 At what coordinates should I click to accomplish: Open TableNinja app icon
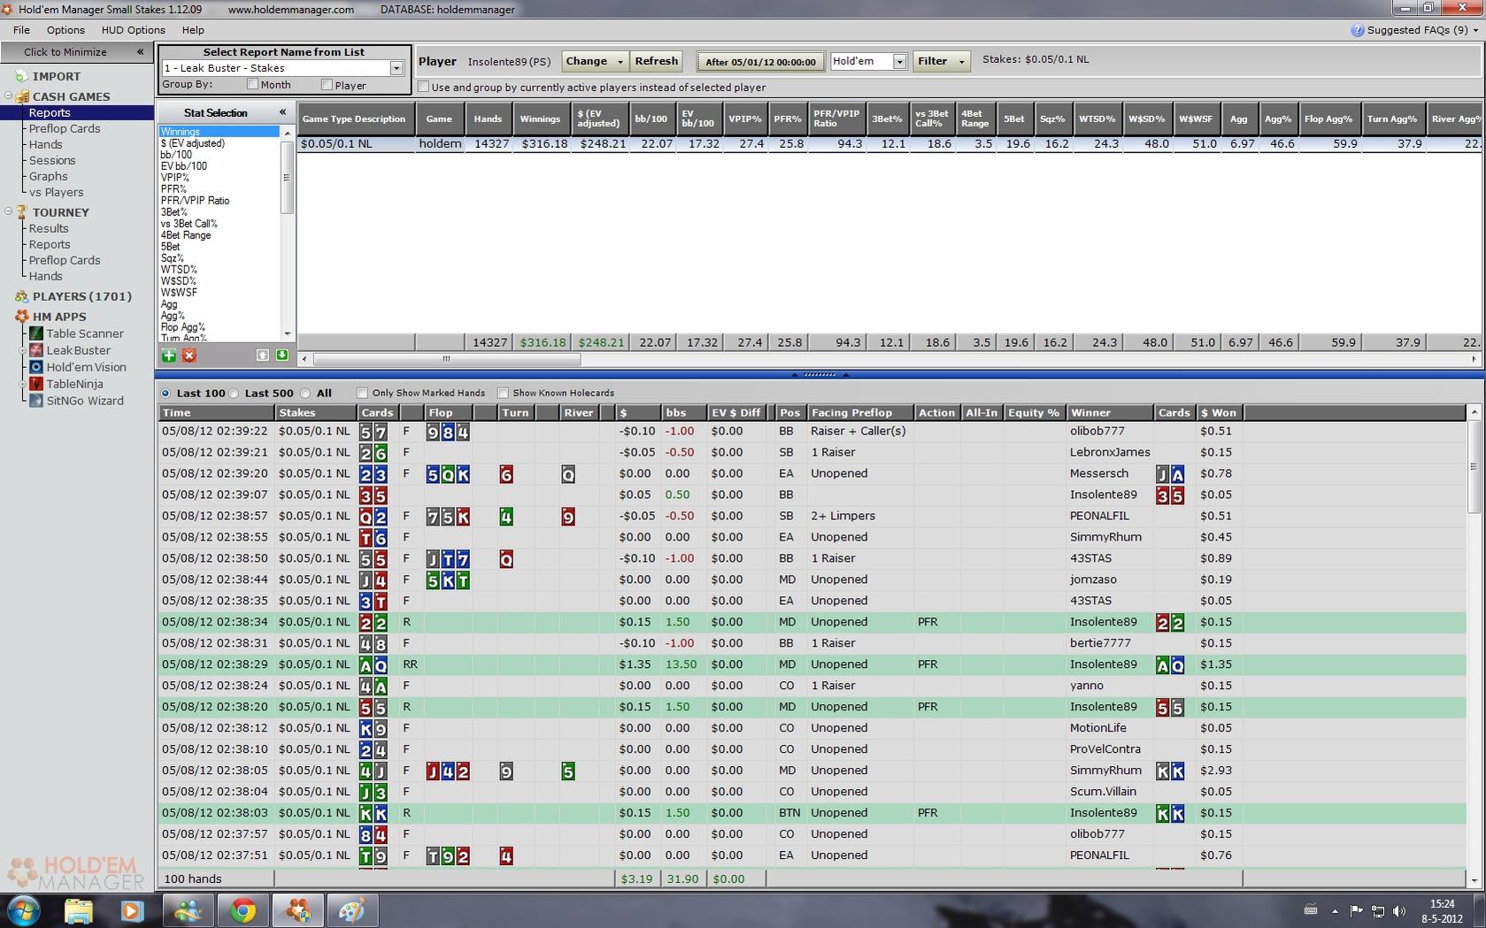click(36, 384)
